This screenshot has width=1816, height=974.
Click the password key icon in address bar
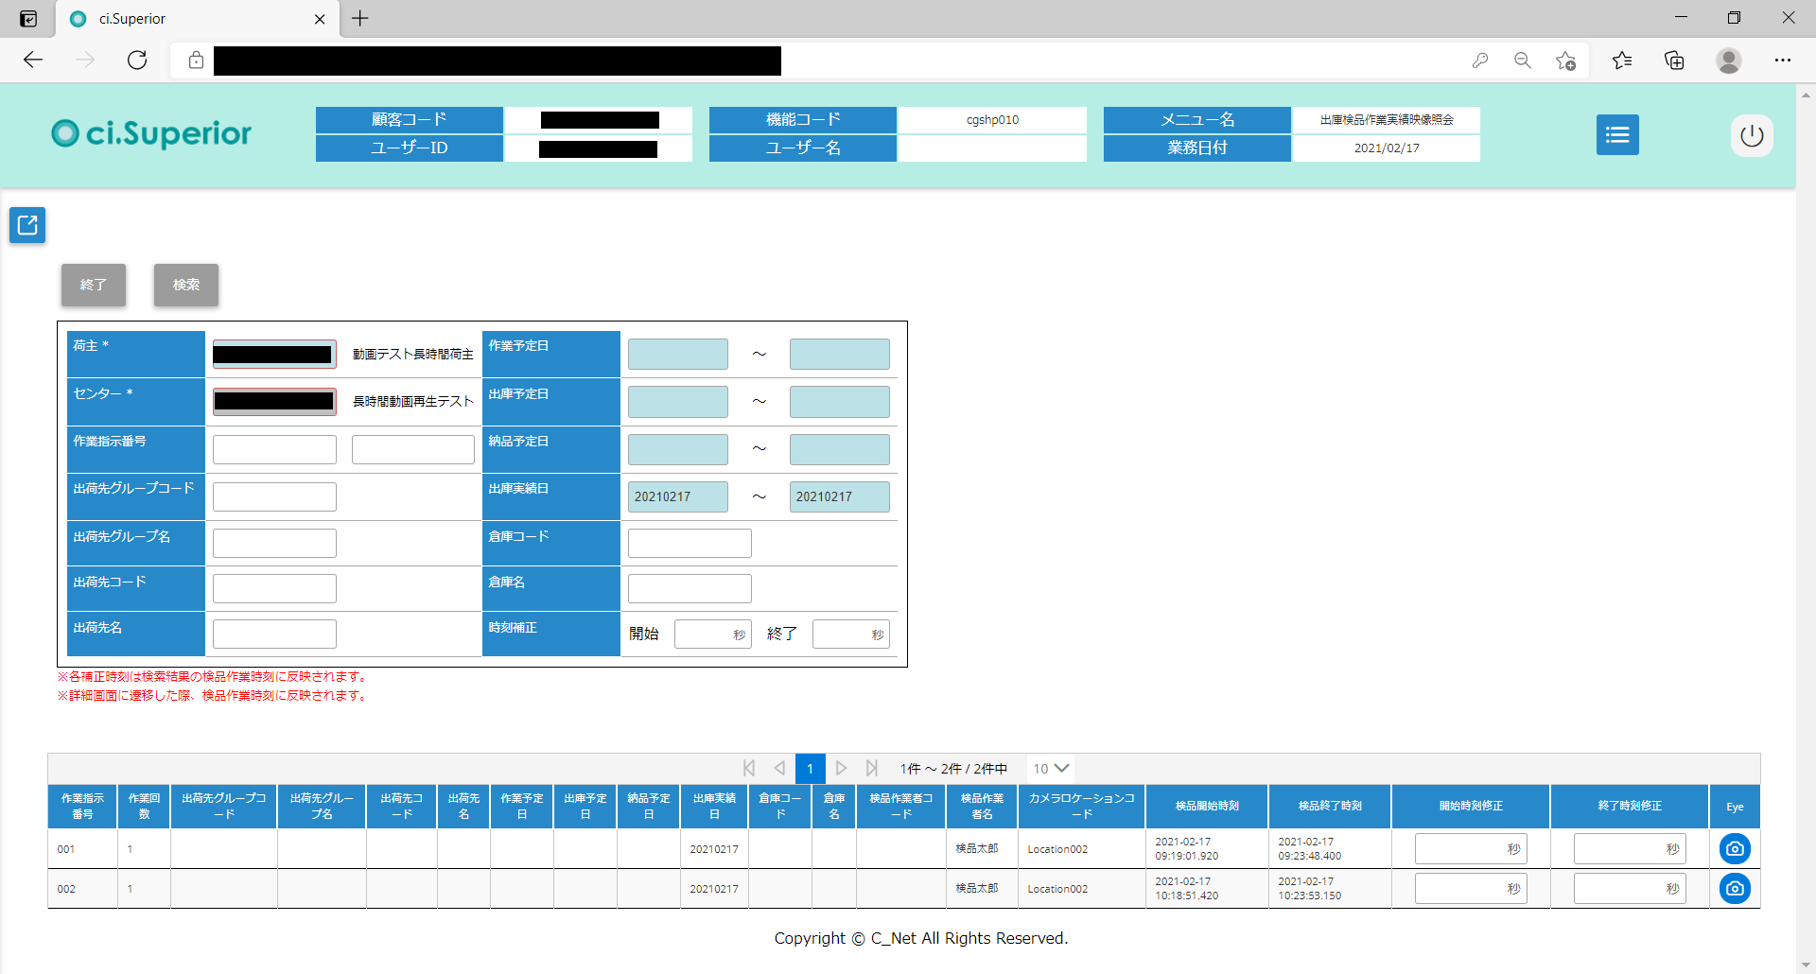click(x=1480, y=61)
